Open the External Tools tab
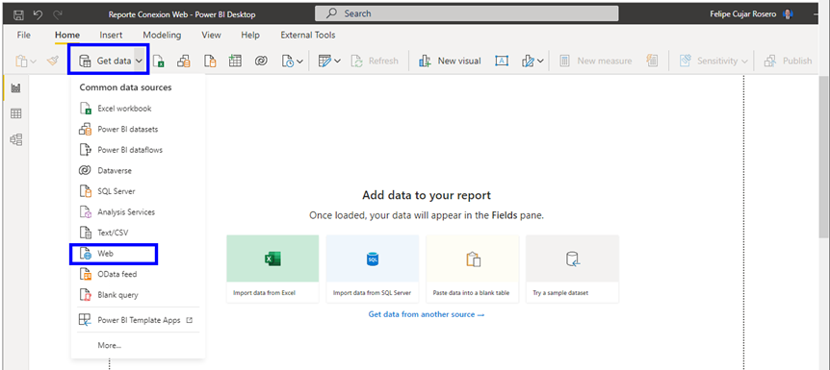Screen dimensions: 830x370 (308, 35)
